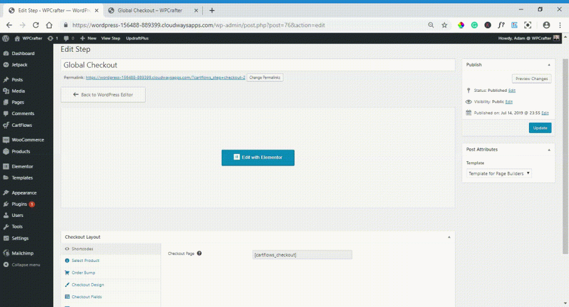Click the Global Checkout title field
The width and height of the screenshot is (569, 307).
tap(258, 65)
